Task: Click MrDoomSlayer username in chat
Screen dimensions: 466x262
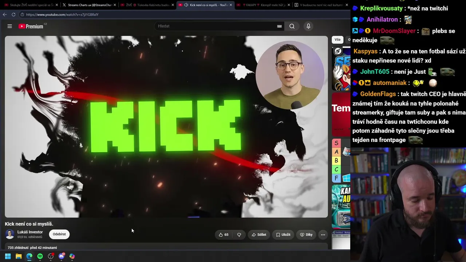Action: [394, 31]
